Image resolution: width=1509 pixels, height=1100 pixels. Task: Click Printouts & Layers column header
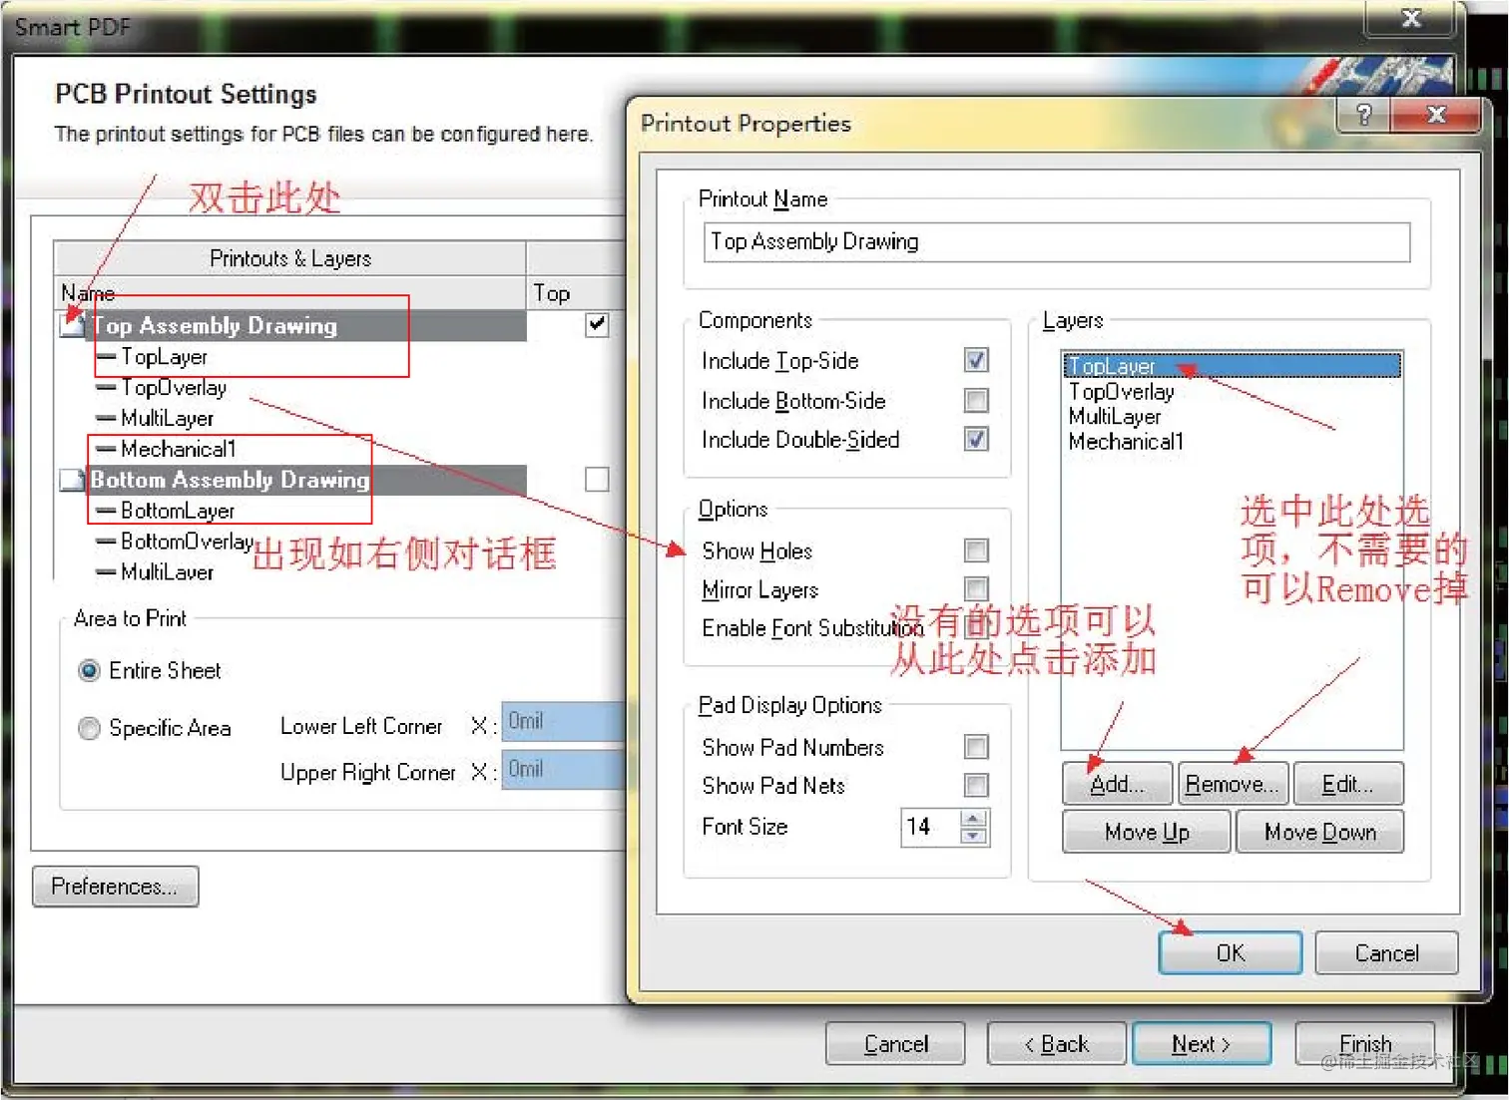point(289,259)
